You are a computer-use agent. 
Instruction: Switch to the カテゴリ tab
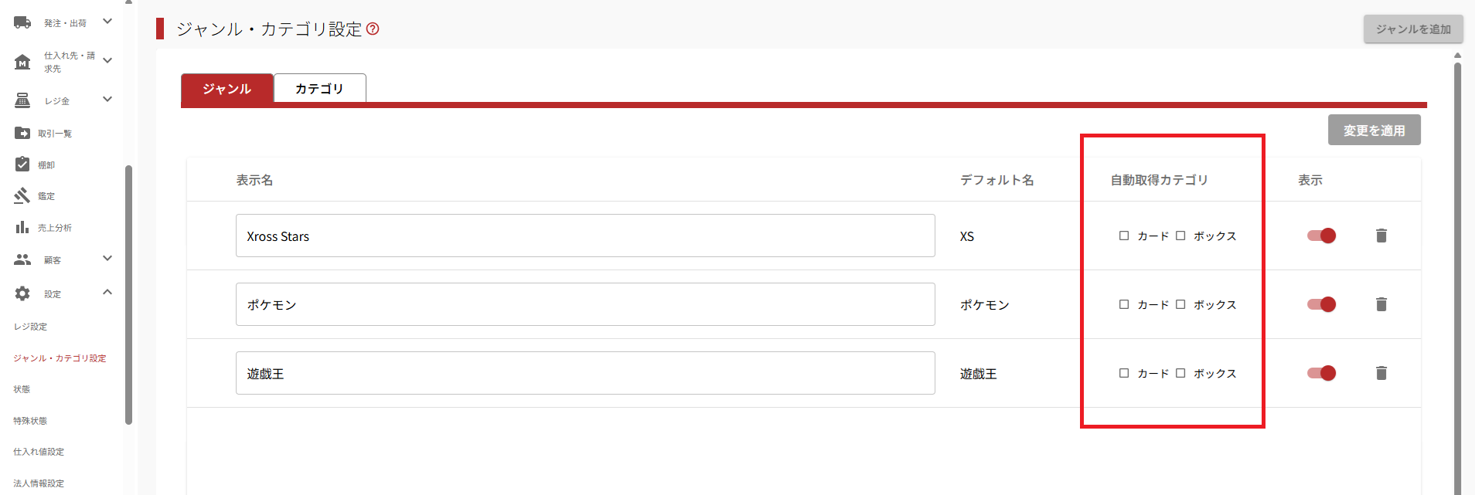tap(319, 88)
